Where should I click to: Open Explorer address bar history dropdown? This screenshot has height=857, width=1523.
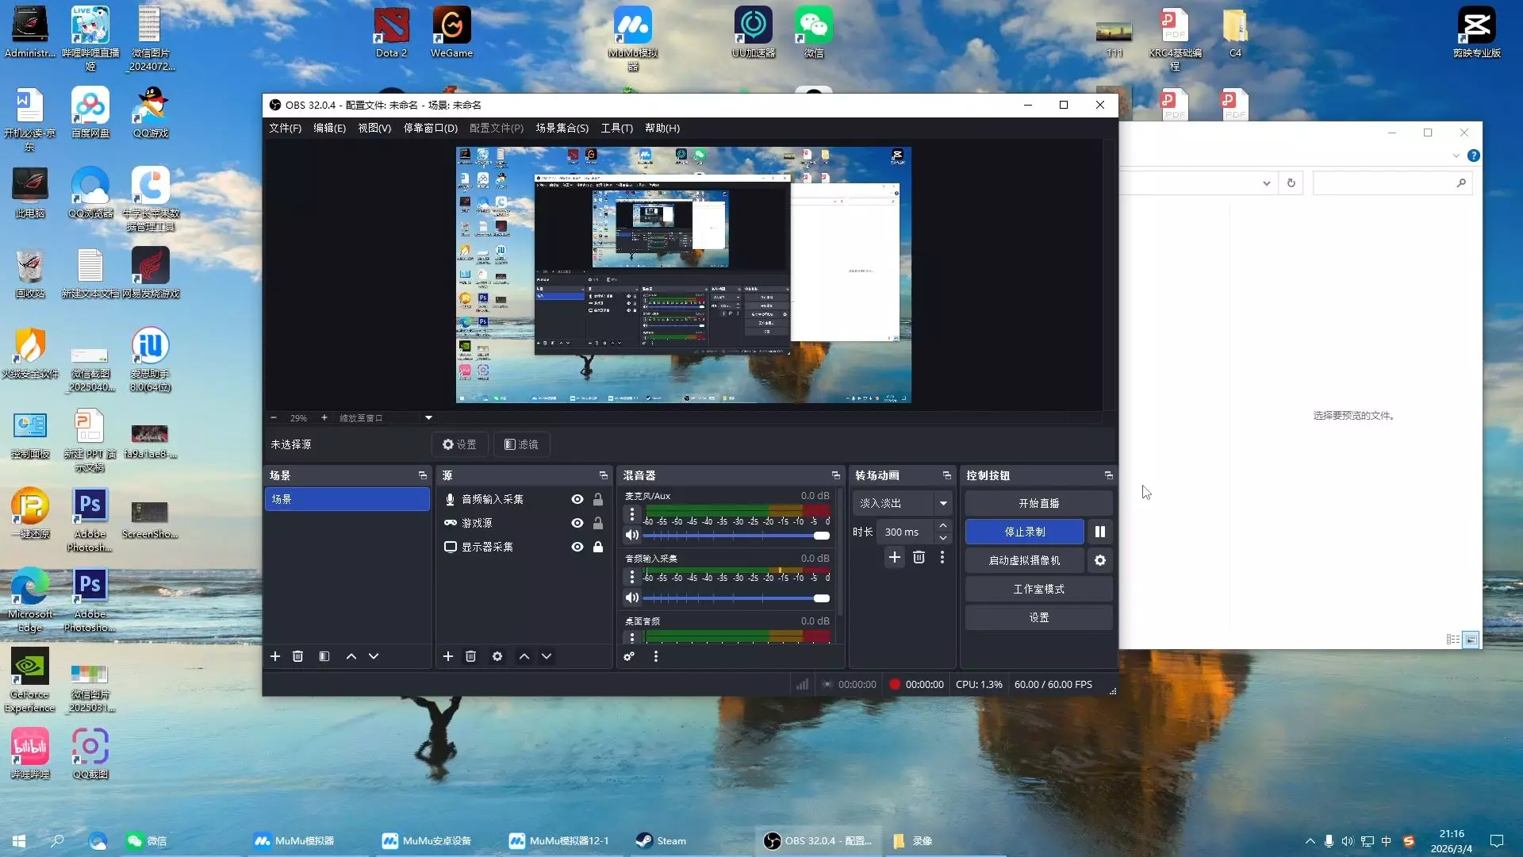click(x=1266, y=183)
